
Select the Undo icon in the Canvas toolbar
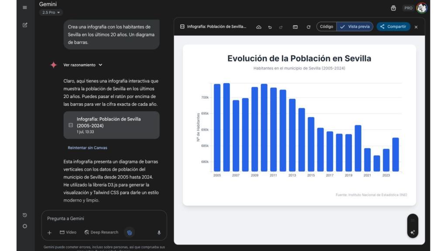(270, 27)
